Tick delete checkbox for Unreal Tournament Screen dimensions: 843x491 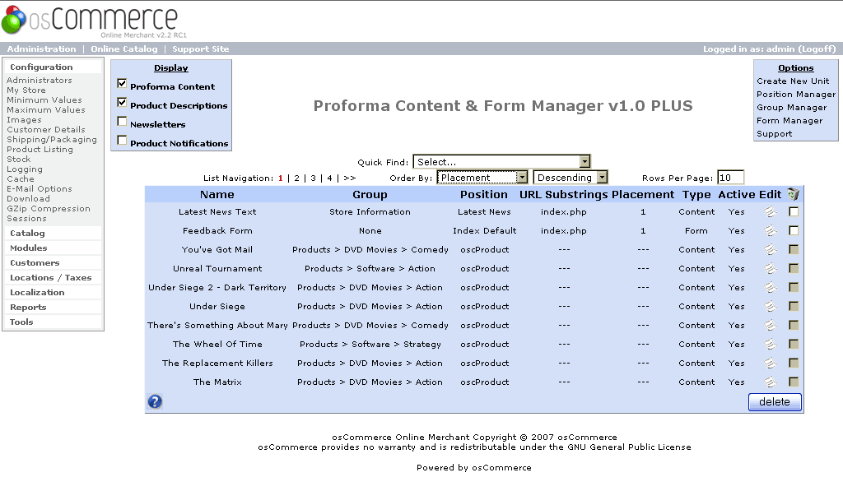pyautogui.click(x=794, y=268)
